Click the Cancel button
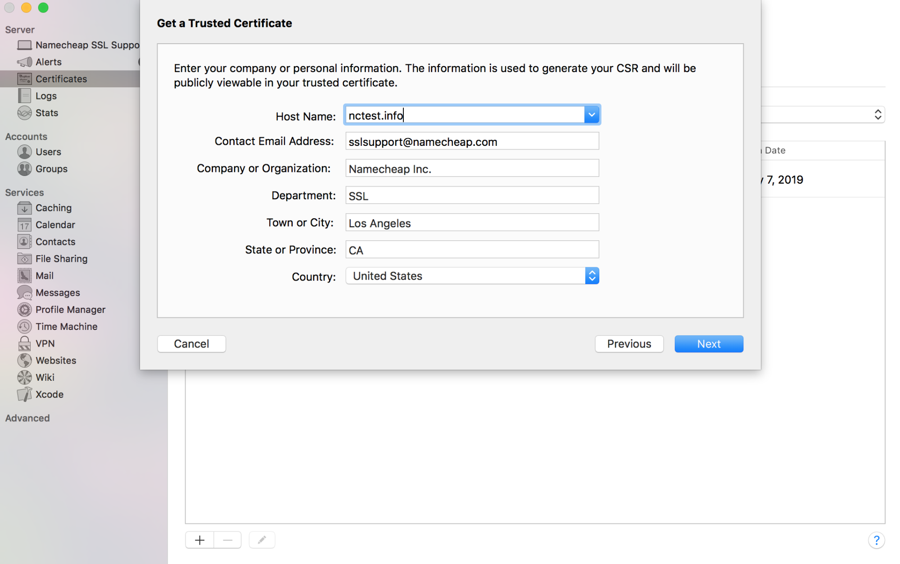The width and height of the screenshot is (900, 564). click(191, 344)
